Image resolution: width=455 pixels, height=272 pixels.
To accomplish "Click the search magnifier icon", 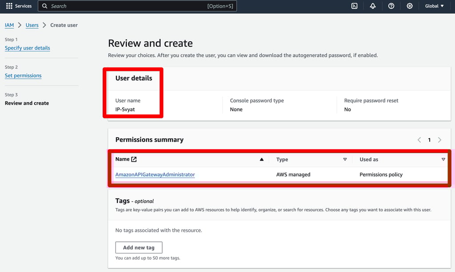I will tap(45, 6).
